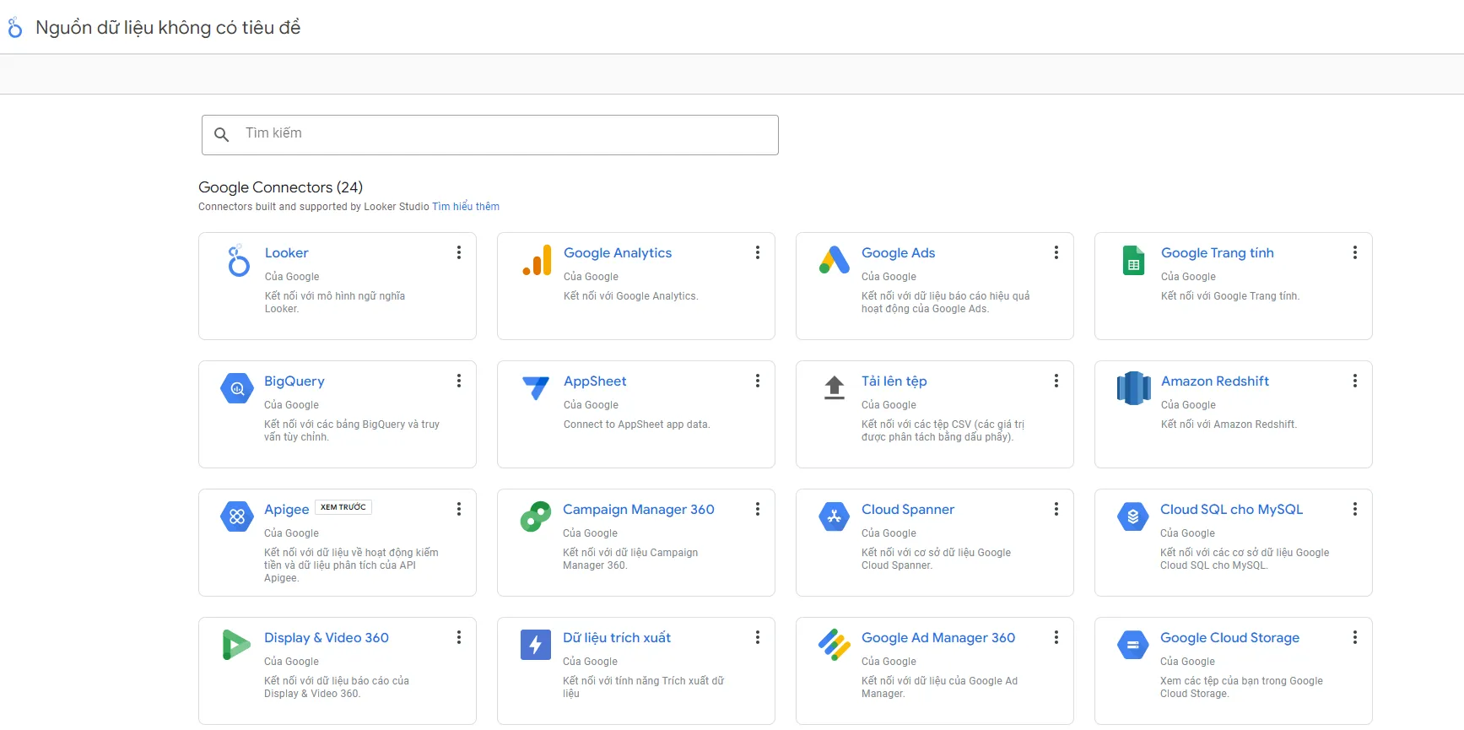Select the Display & Video 360 play icon
Viewport: 1464px width, 730px height.
point(236,645)
